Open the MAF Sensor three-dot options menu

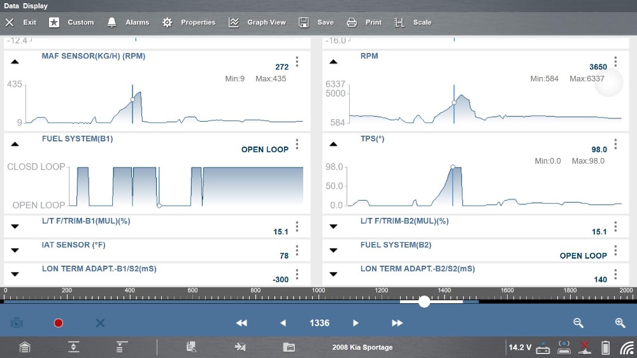[x=297, y=62]
